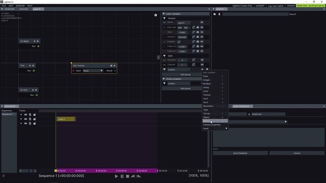
Task: Lock the third track
Action: coord(35,124)
